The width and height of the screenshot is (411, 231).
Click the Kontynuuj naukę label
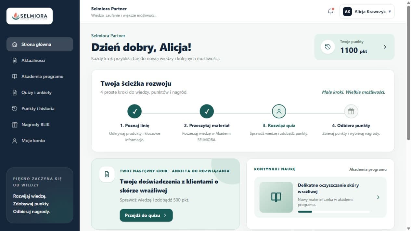coord(275,169)
